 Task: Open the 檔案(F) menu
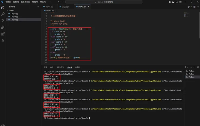tap(8, 2)
